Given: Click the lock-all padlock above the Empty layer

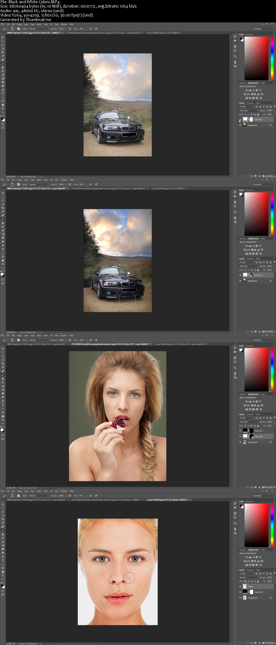Looking at the screenshot, I should (x=258, y=581).
